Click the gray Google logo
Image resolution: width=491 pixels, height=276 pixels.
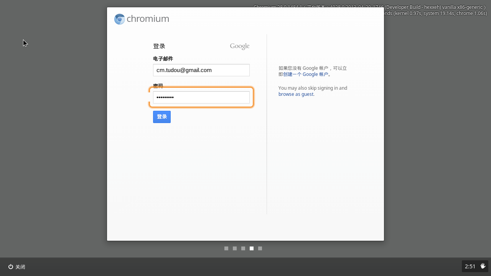pos(240,46)
